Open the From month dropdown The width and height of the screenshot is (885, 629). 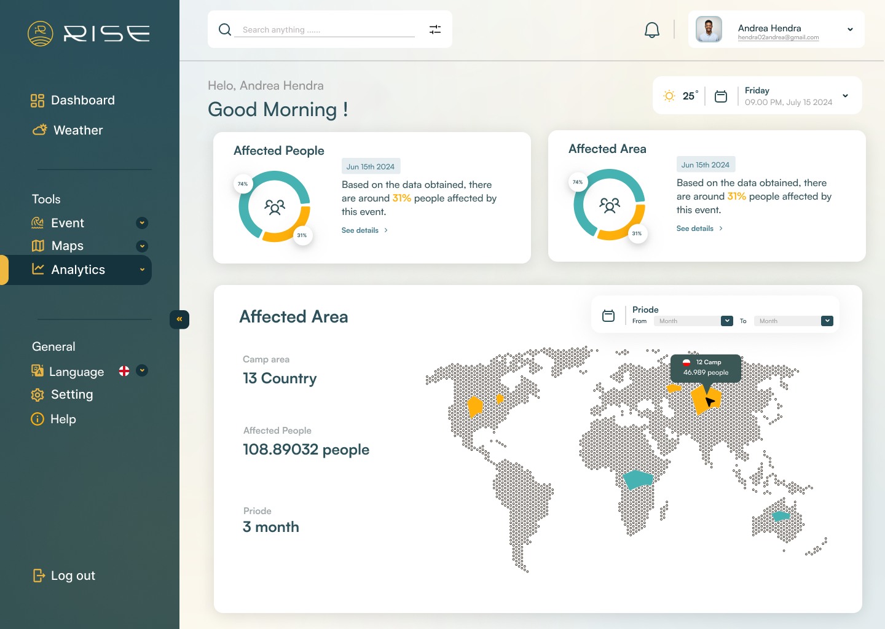pyautogui.click(x=727, y=321)
